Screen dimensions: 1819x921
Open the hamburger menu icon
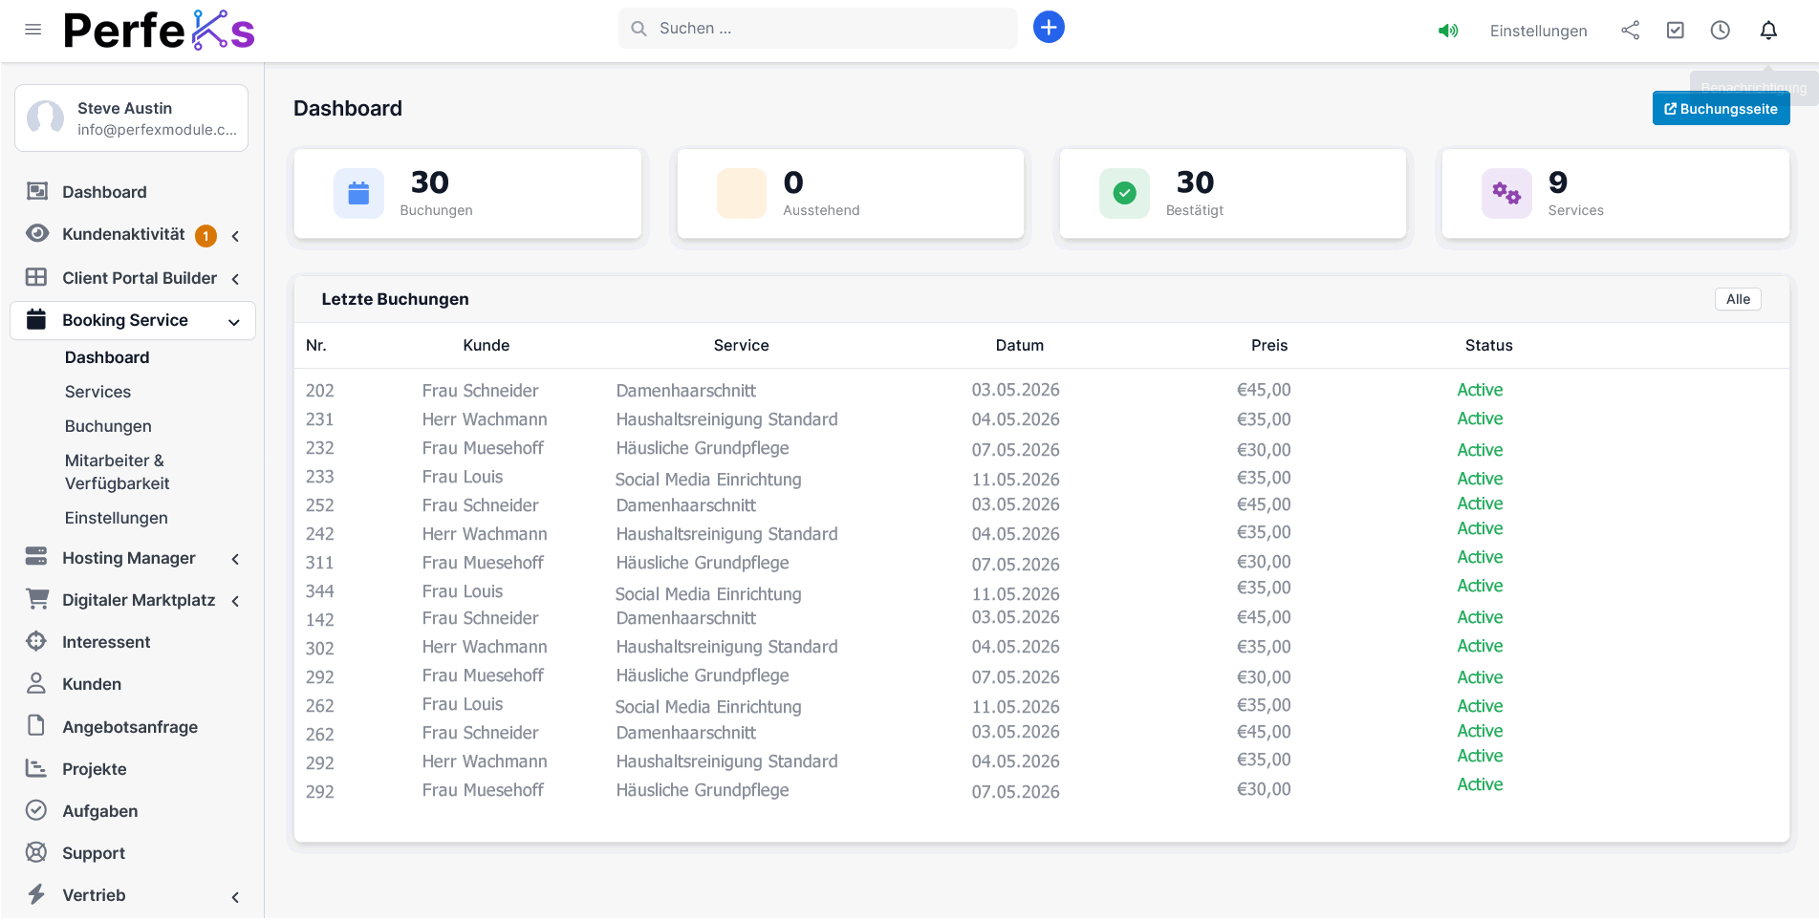point(32,30)
